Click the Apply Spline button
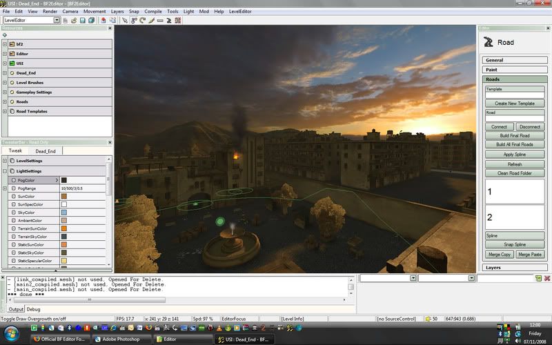The image size is (552, 345). [514, 154]
